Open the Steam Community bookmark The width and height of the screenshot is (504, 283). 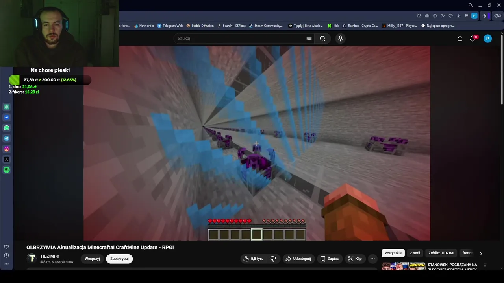pyautogui.click(x=266, y=26)
